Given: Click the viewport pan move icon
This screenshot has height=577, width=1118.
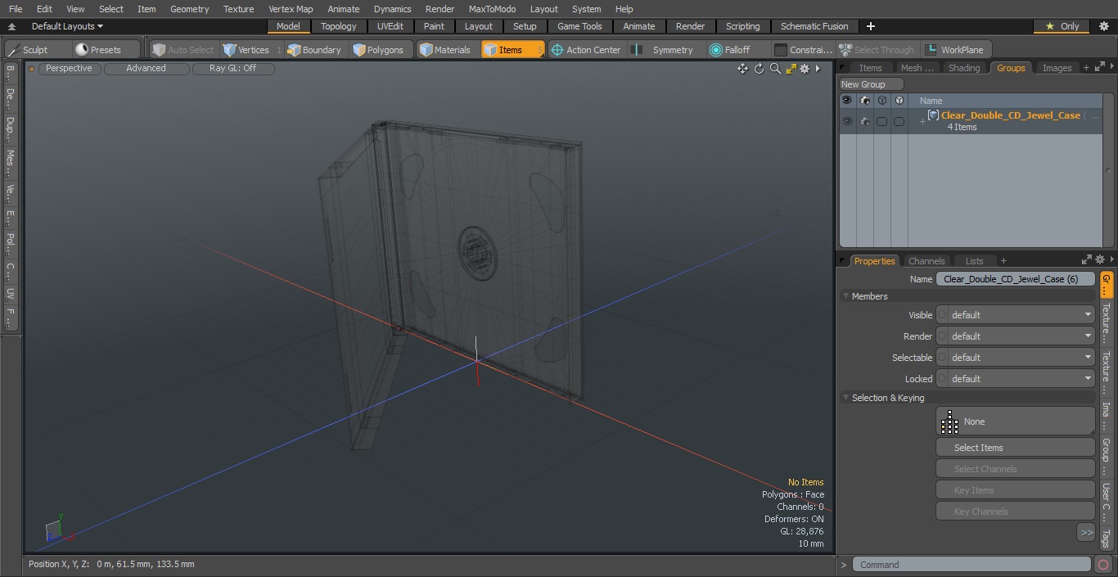Looking at the screenshot, I should (x=742, y=69).
